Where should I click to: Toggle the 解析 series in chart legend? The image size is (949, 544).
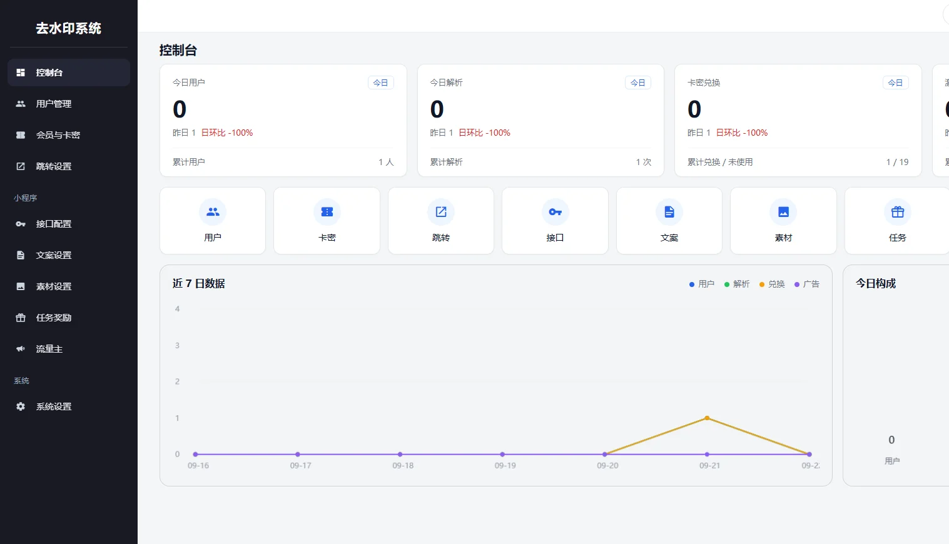(x=737, y=284)
